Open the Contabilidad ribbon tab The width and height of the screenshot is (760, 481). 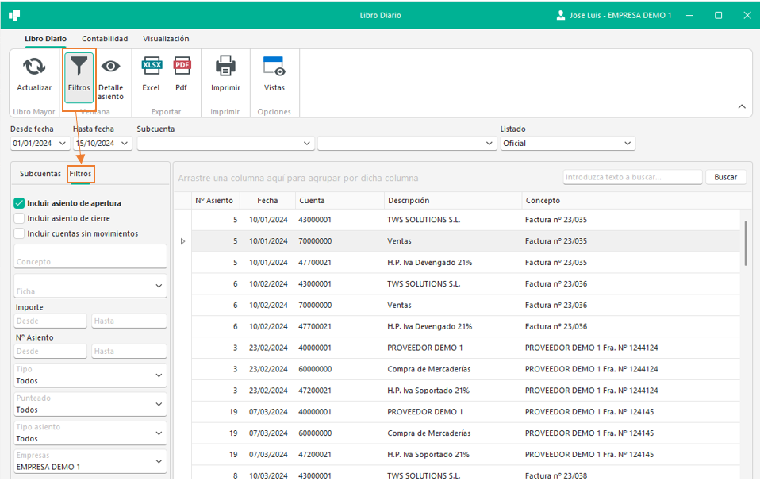[105, 39]
